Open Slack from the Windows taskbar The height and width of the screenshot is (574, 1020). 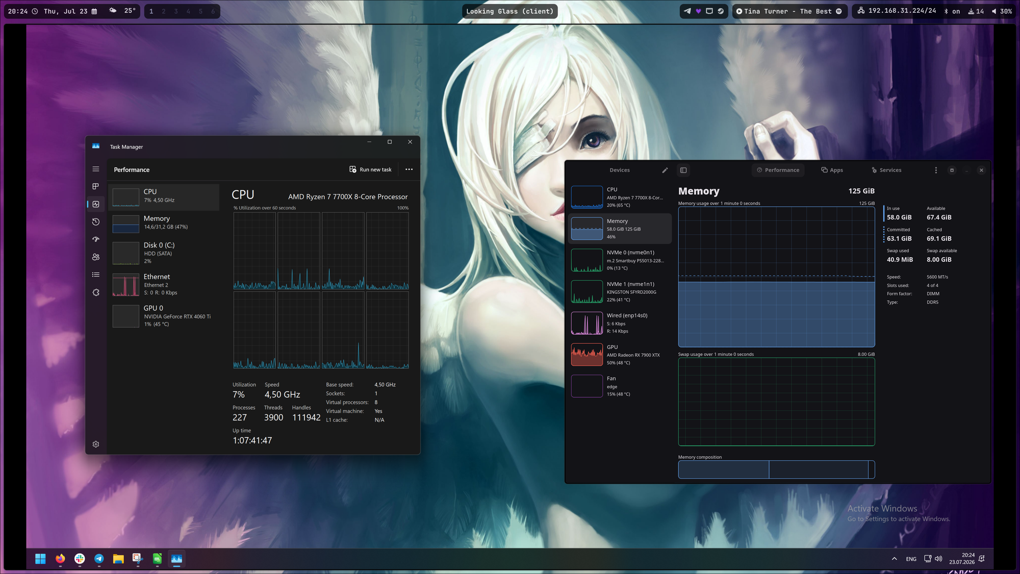point(80,559)
